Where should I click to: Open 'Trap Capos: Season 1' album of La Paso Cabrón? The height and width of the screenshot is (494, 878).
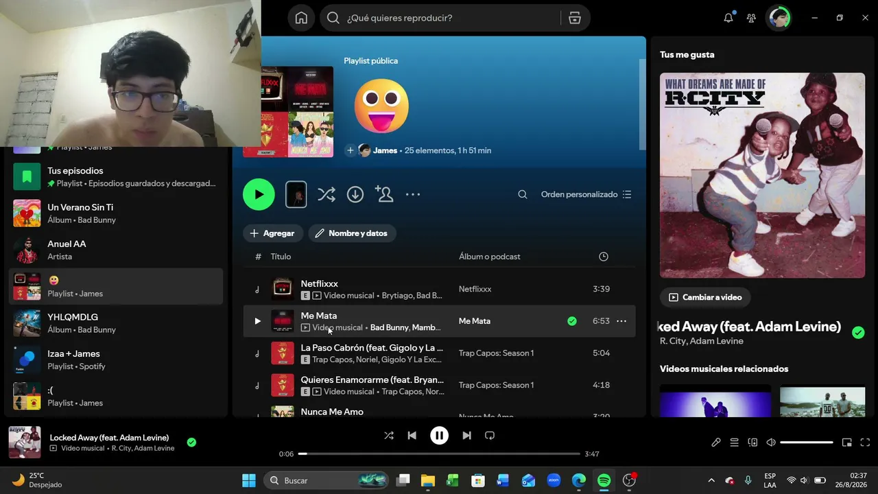[497, 353]
